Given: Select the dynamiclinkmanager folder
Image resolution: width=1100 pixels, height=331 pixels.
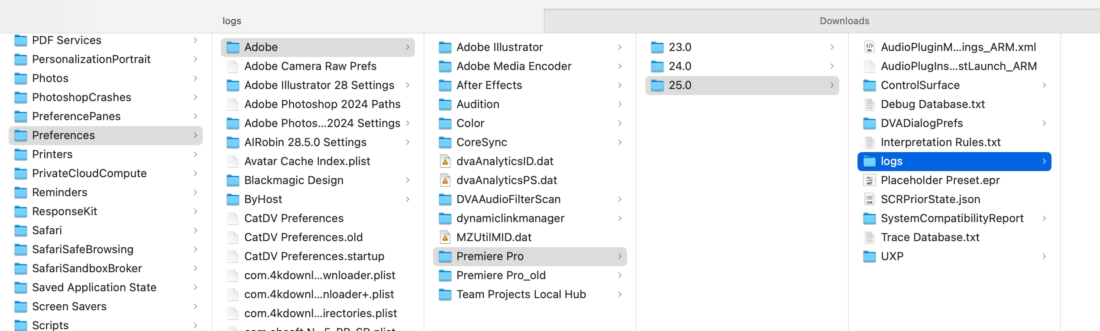Looking at the screenshot, I should (x=530, y=218).
